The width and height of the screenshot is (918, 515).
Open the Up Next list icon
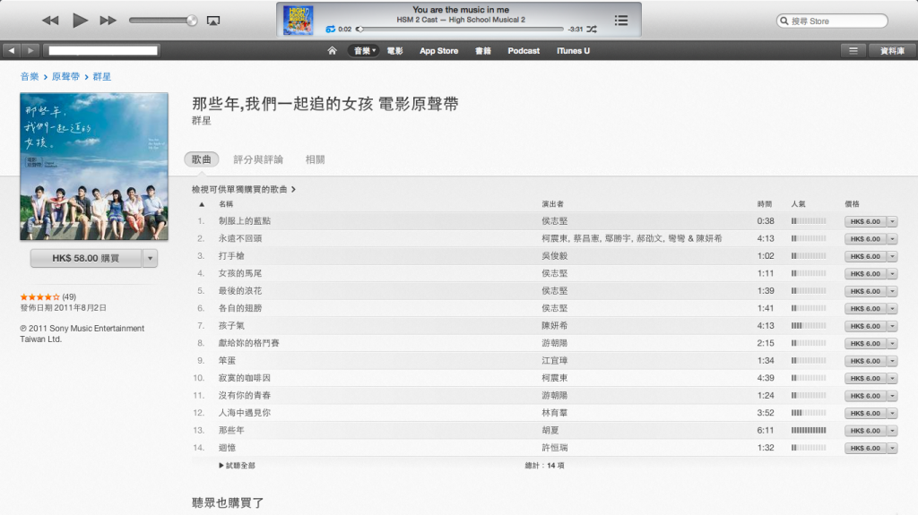point(621,20)
